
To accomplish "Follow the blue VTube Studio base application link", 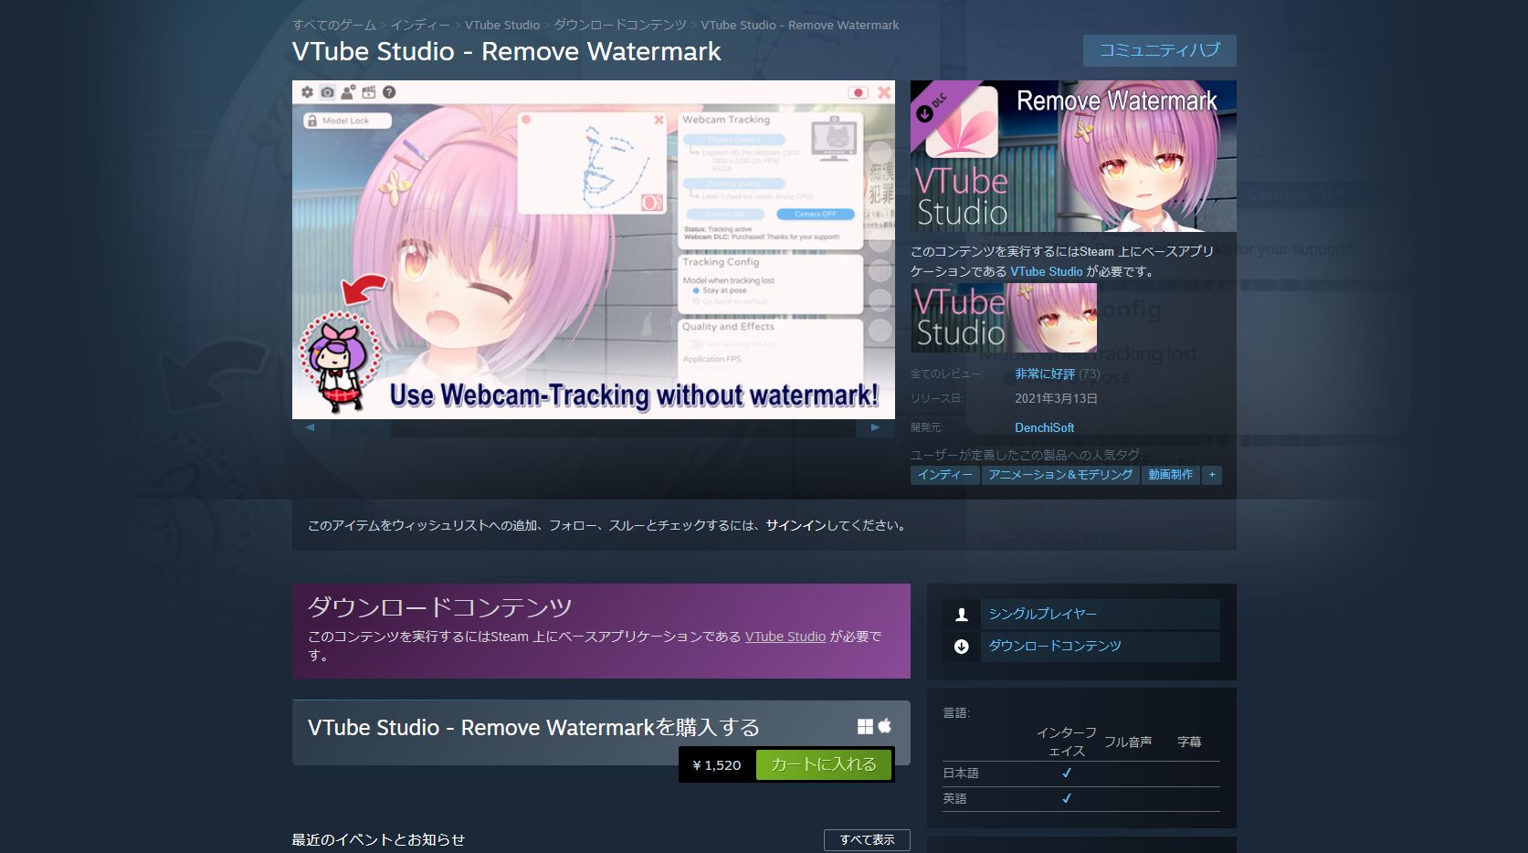I will 1046,271.
